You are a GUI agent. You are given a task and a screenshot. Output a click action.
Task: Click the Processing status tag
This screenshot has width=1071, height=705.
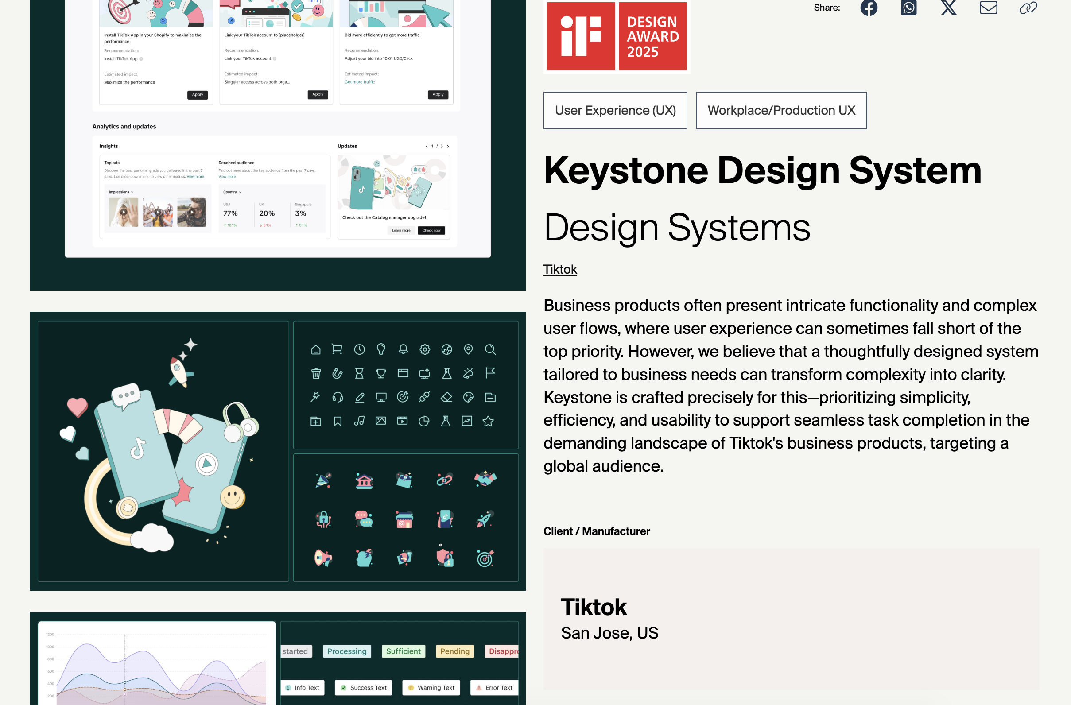(x=346, y=651)
